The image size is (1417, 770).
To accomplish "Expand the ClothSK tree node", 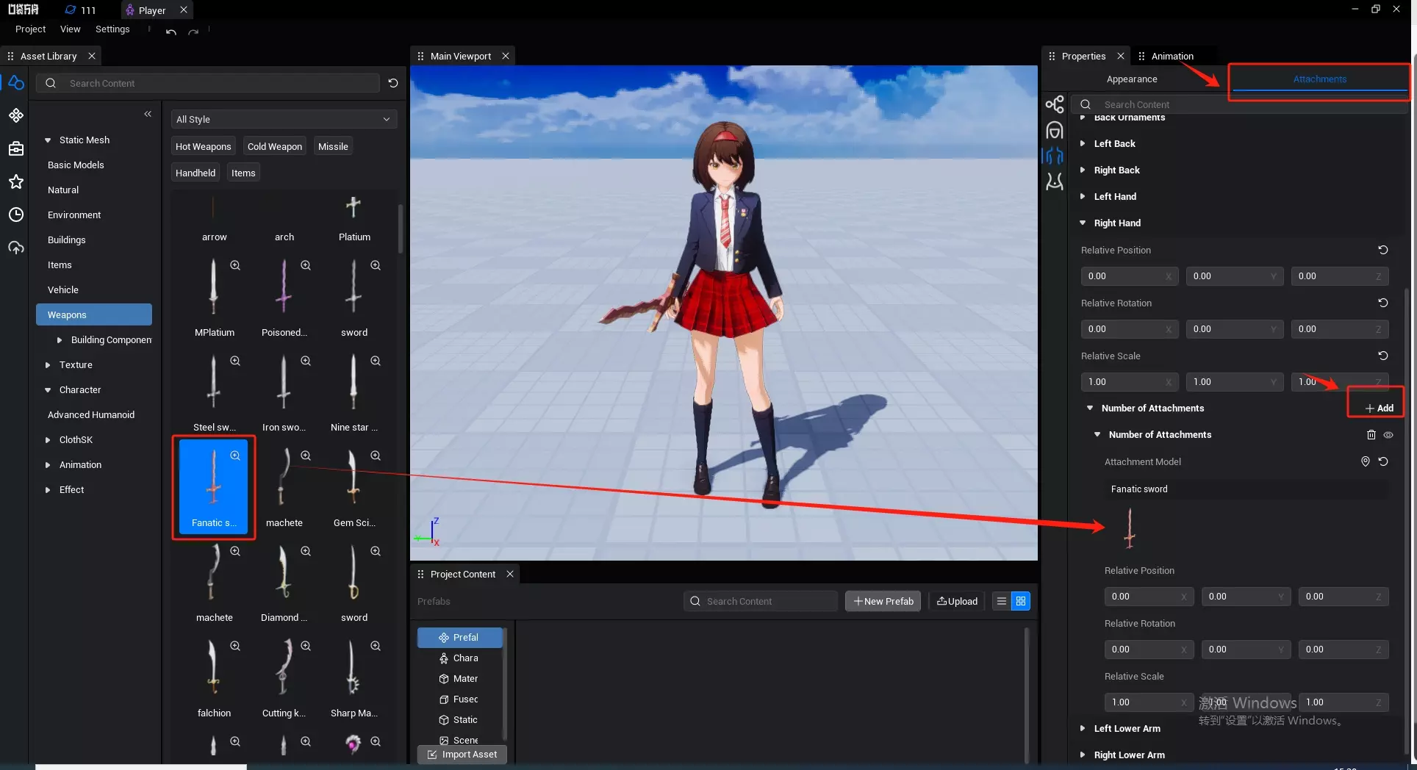I will (x=48, y=440).
